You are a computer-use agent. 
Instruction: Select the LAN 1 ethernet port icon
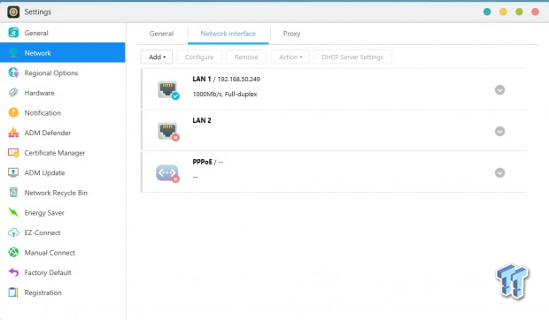(168, 90)
